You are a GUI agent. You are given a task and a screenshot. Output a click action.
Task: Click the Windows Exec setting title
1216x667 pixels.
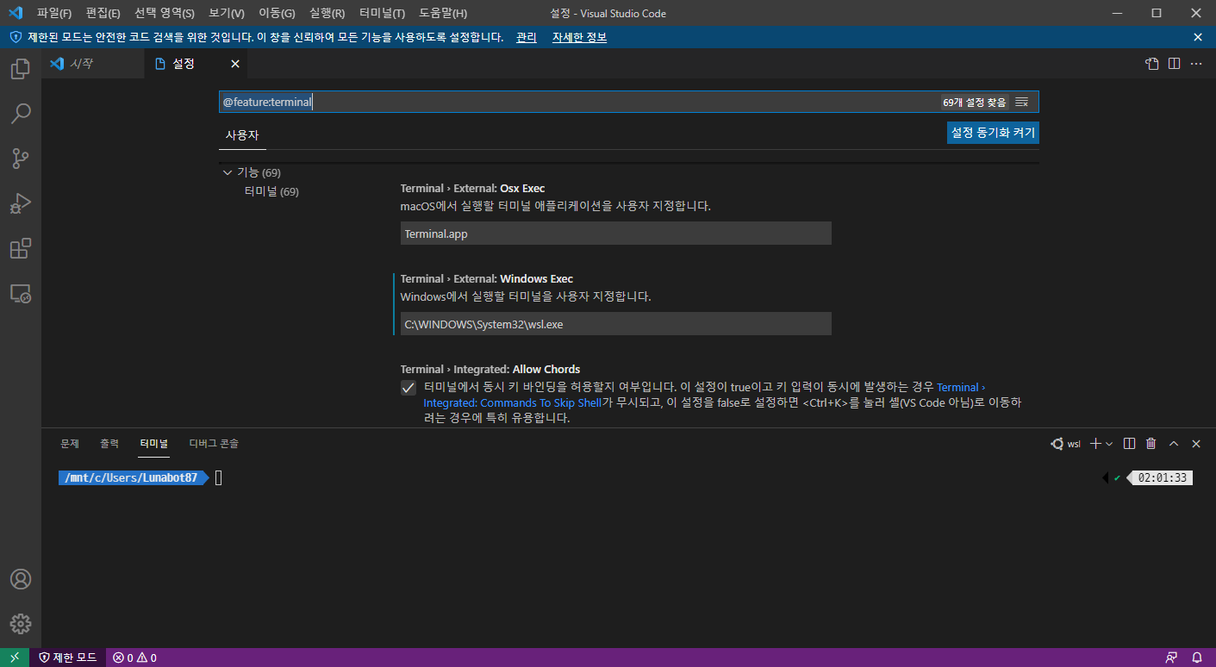click(x=487, y=278)
